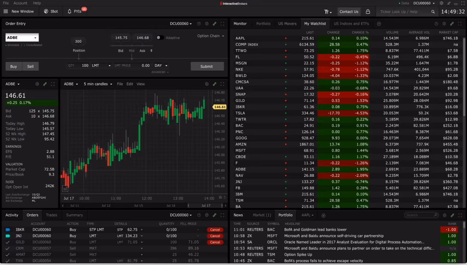Click the Contact Us button
The height and width of the screenshot is (265, 467).
click(x=349, y=12)
